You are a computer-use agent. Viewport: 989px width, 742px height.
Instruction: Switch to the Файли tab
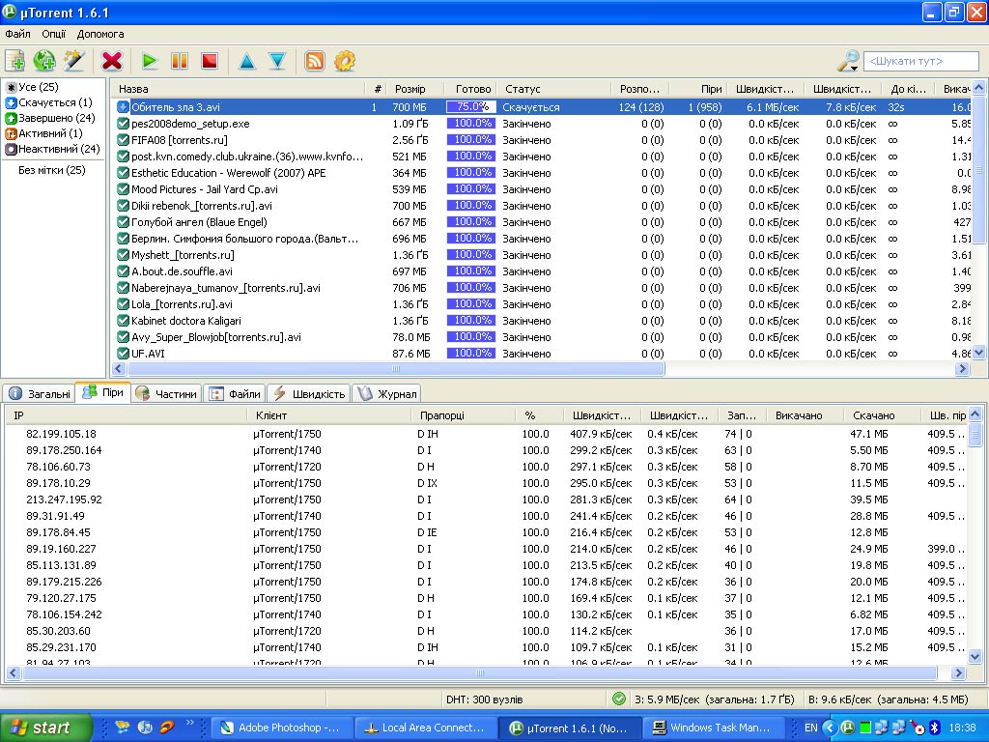click(235, 394)
